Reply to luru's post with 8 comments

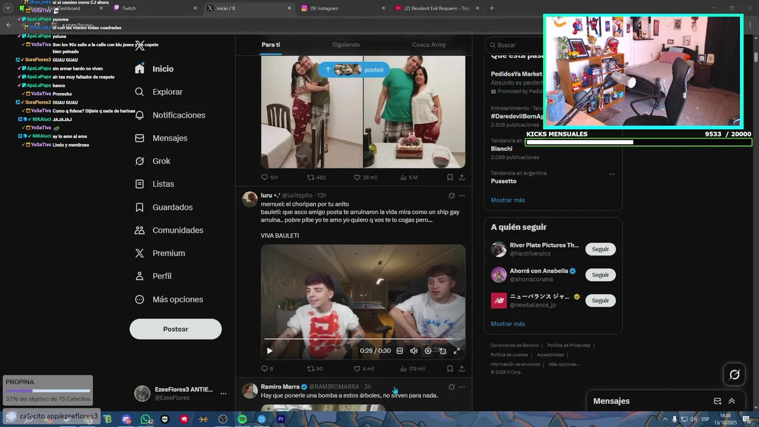point(267,369)
